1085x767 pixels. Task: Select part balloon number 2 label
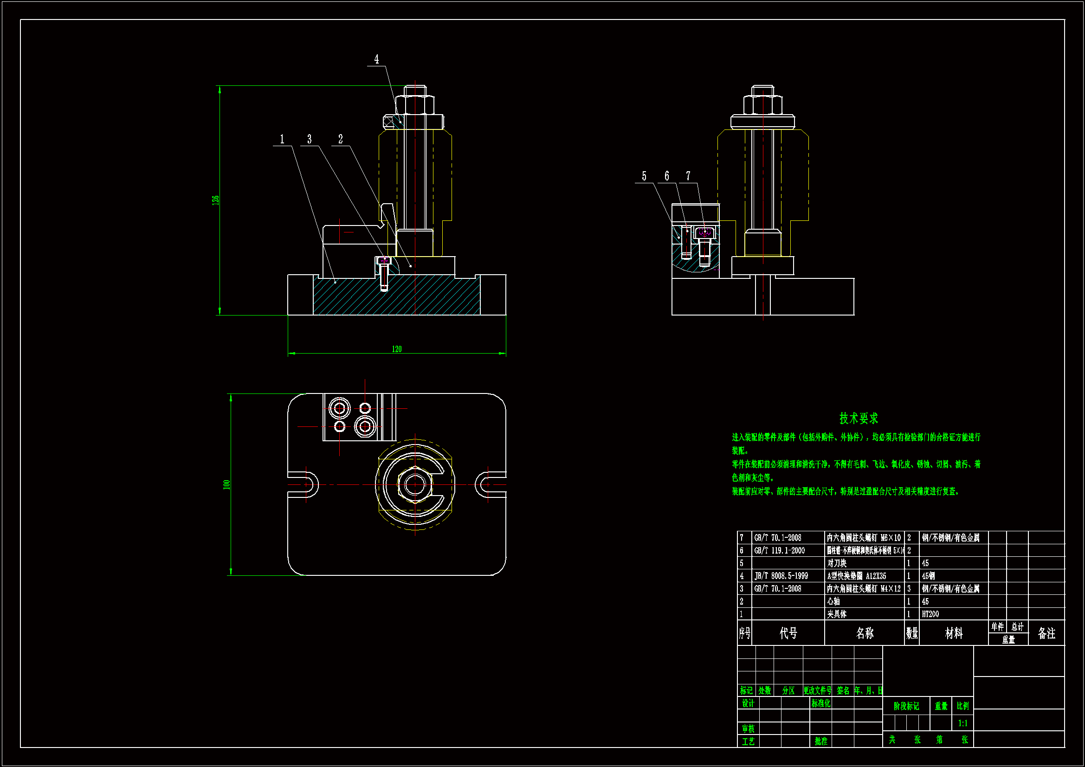(x=340, y=139)
